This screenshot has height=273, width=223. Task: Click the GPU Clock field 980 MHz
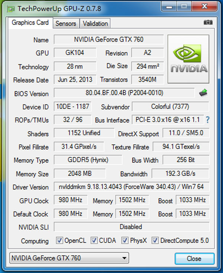(71, 200)
